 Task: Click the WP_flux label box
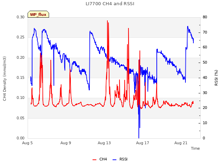click(38, 14)
